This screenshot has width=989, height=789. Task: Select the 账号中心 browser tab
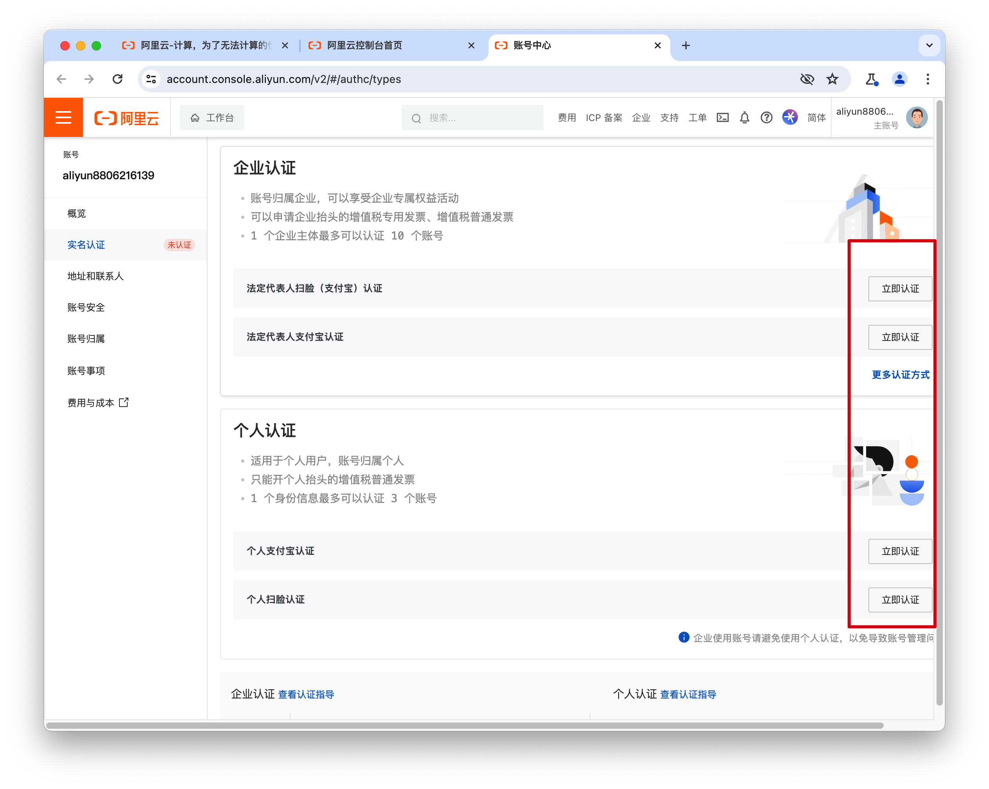click(x=579, y=45)
